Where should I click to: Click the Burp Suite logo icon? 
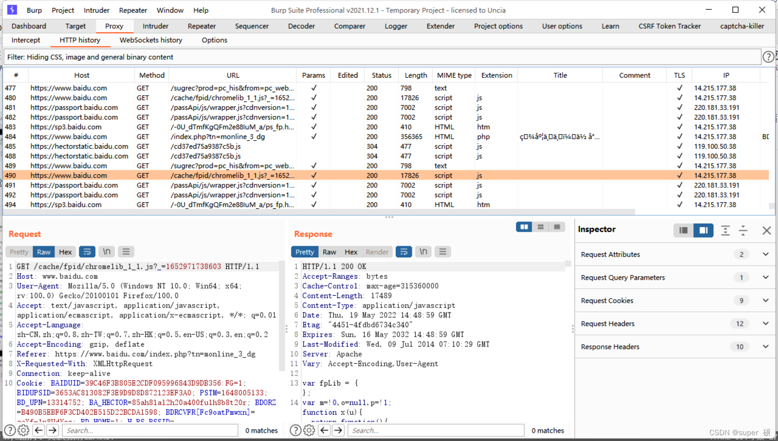pos(12,10)
